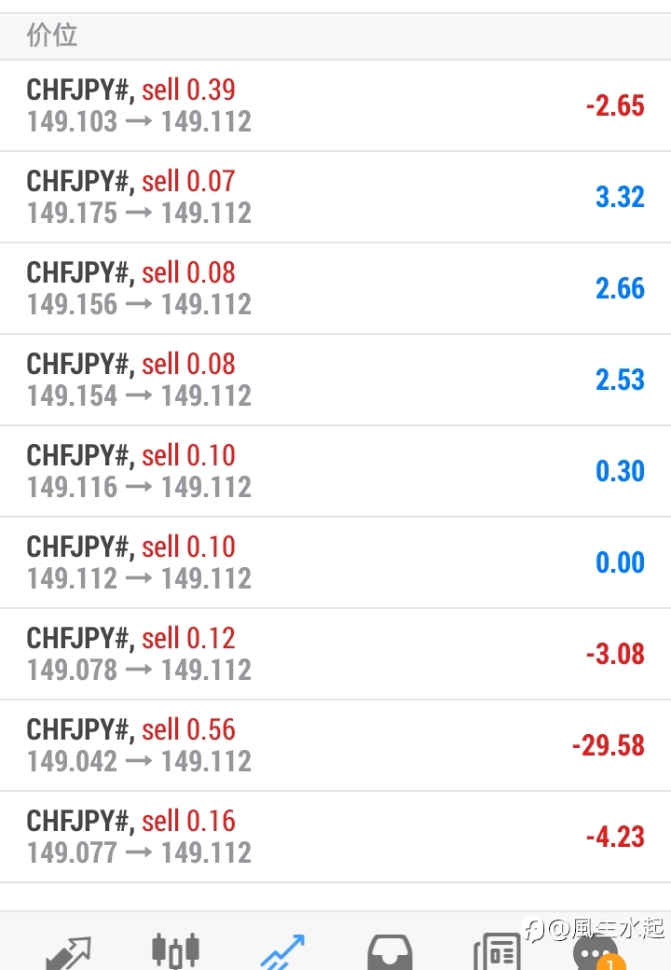Open the CHFJPY# sell 0.56 position
This screenshot has width=671, height=970.
(335, 745)
